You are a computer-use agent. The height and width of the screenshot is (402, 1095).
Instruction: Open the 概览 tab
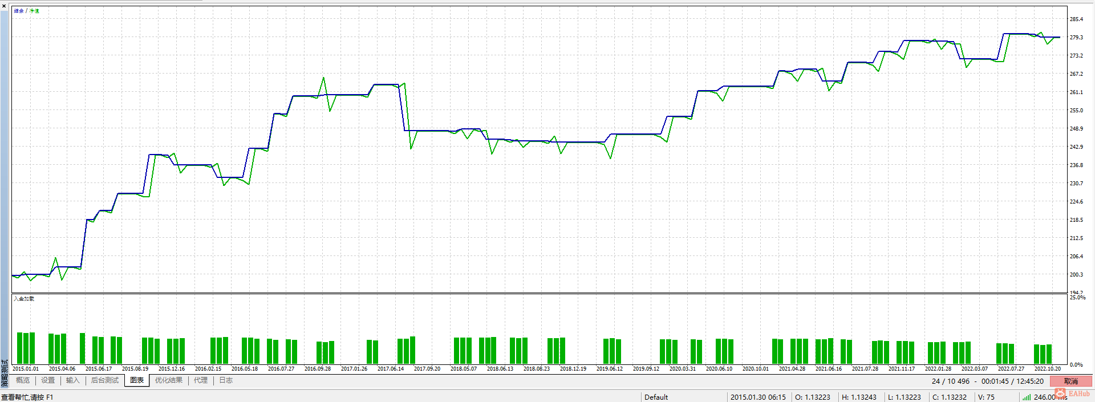(23, 380)
